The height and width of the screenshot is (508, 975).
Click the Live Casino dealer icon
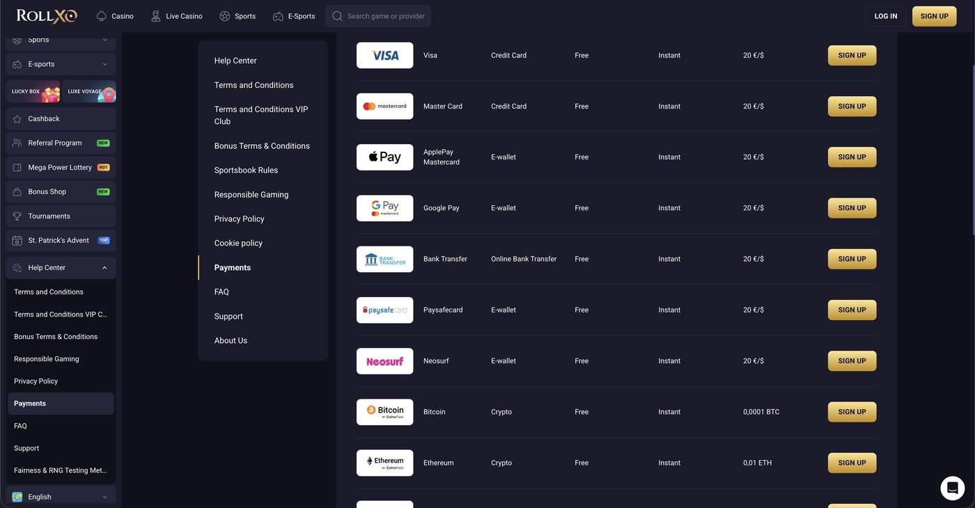(x=156, y=16)
